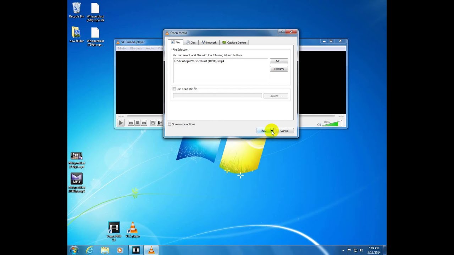Screen dimensions: 454x255
Task: Click system volume tray icon
Action: coord(361,250)
